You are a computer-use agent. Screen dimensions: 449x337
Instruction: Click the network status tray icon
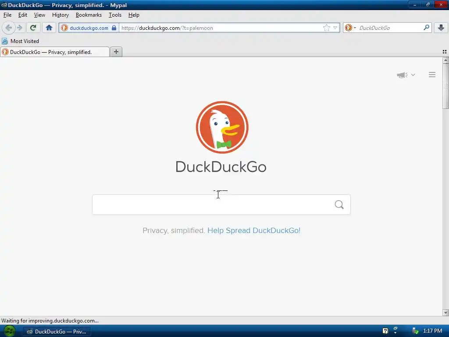(415, 331)
